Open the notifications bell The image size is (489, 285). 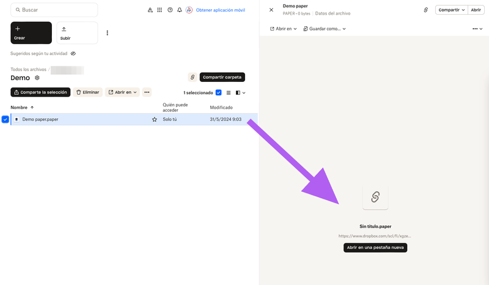pos(179,10)
